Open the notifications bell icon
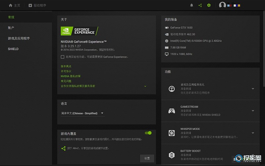The height and width of the screenshot is (166, 265). (191, 5)
